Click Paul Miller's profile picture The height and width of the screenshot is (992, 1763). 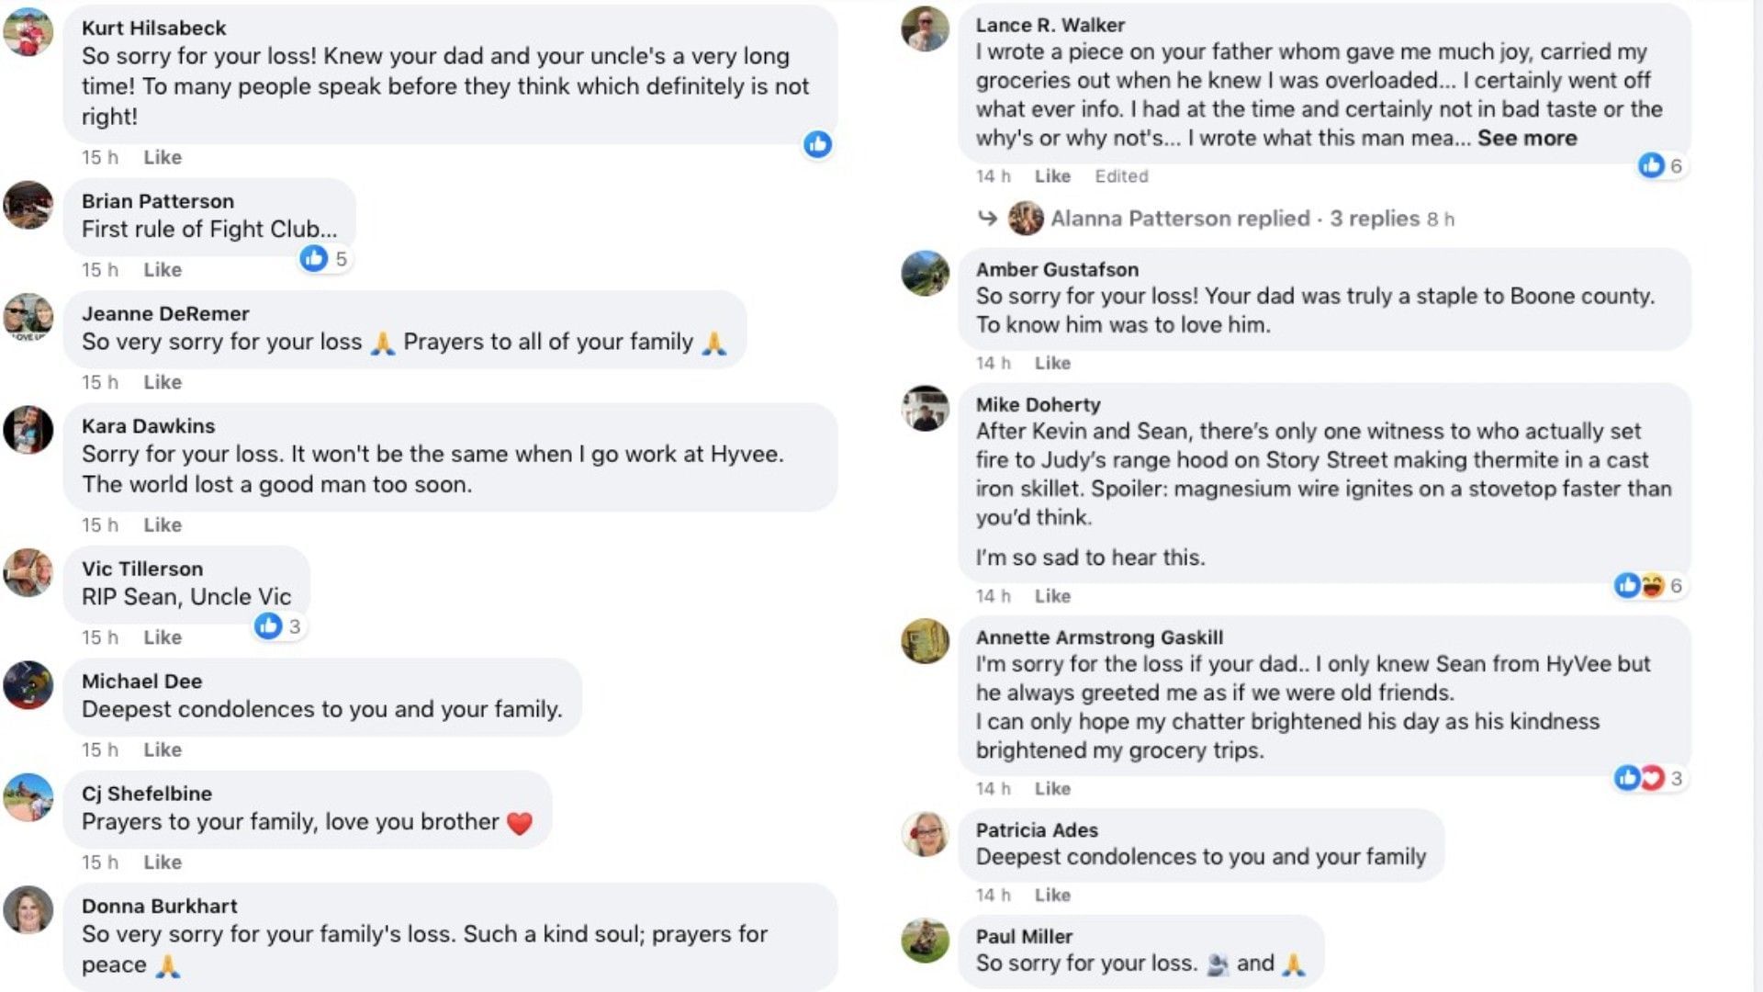926,940
